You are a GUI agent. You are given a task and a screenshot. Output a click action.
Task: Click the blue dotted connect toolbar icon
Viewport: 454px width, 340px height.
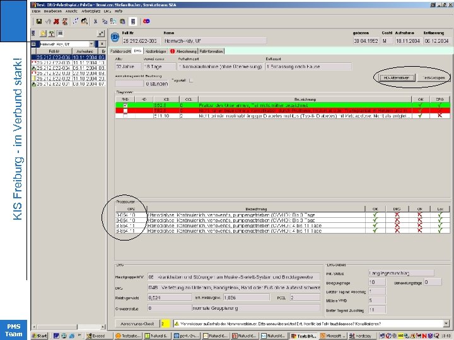click(76, 21)
